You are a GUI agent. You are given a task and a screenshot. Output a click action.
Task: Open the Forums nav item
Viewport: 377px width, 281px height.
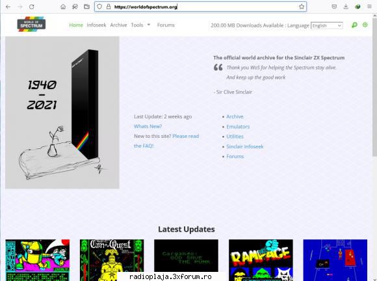pos(166,25)
